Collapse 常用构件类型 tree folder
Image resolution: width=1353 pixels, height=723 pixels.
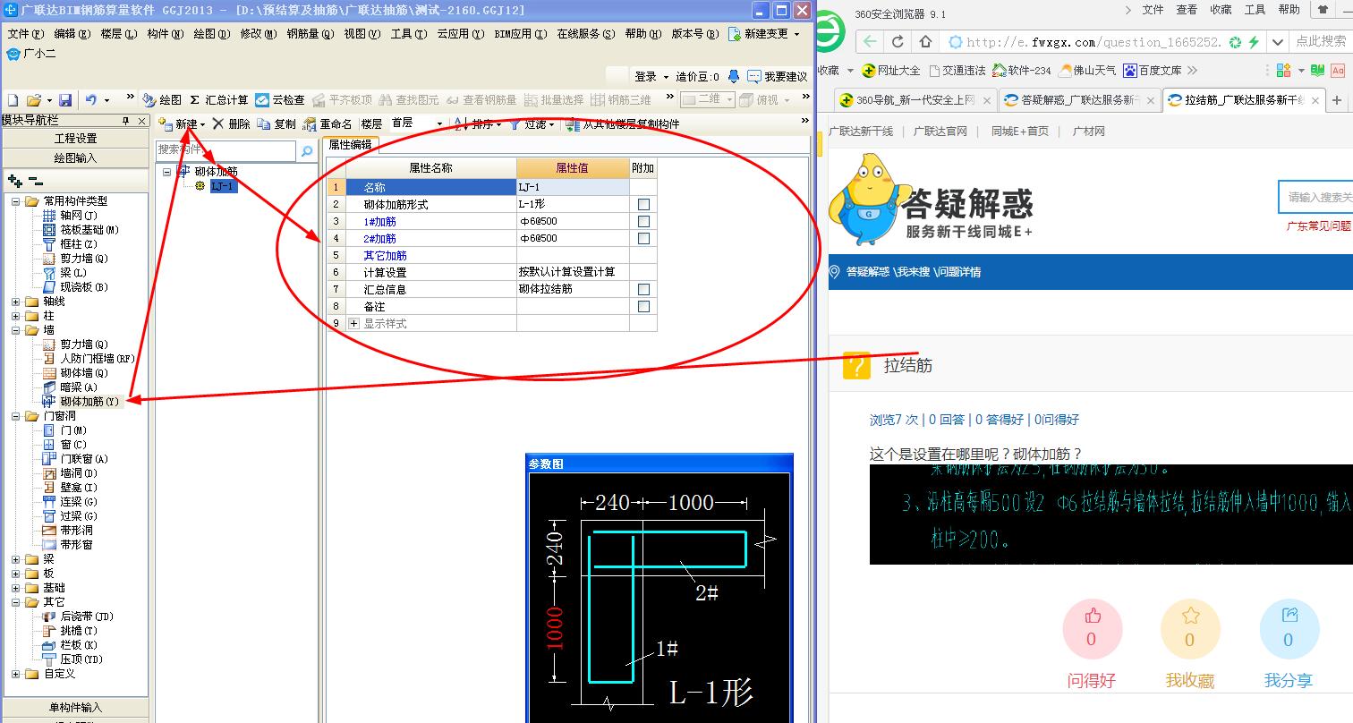tap(15, 201)
